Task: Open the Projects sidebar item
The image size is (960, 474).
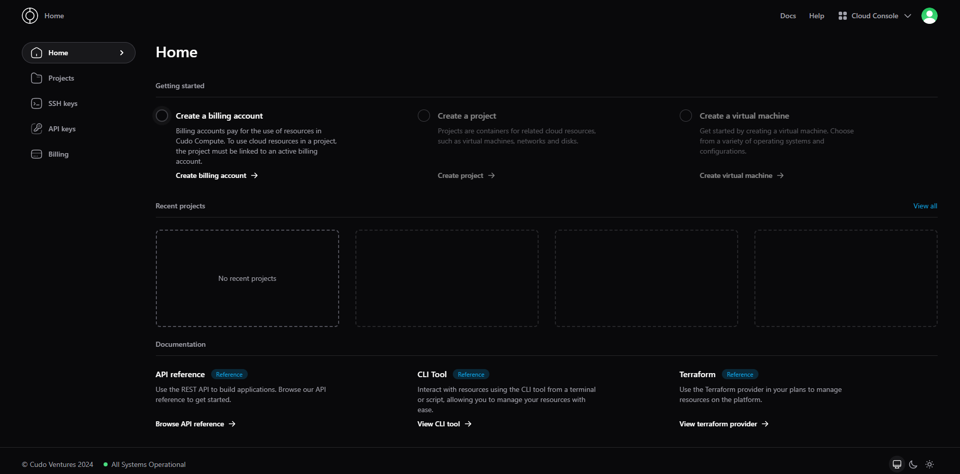Action: (x=79, y=78)
